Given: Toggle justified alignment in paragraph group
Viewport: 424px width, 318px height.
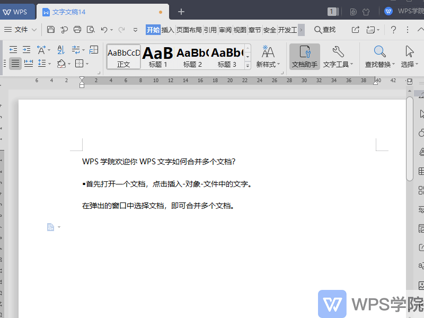Looking at the screenshot, I should point(15,64).
